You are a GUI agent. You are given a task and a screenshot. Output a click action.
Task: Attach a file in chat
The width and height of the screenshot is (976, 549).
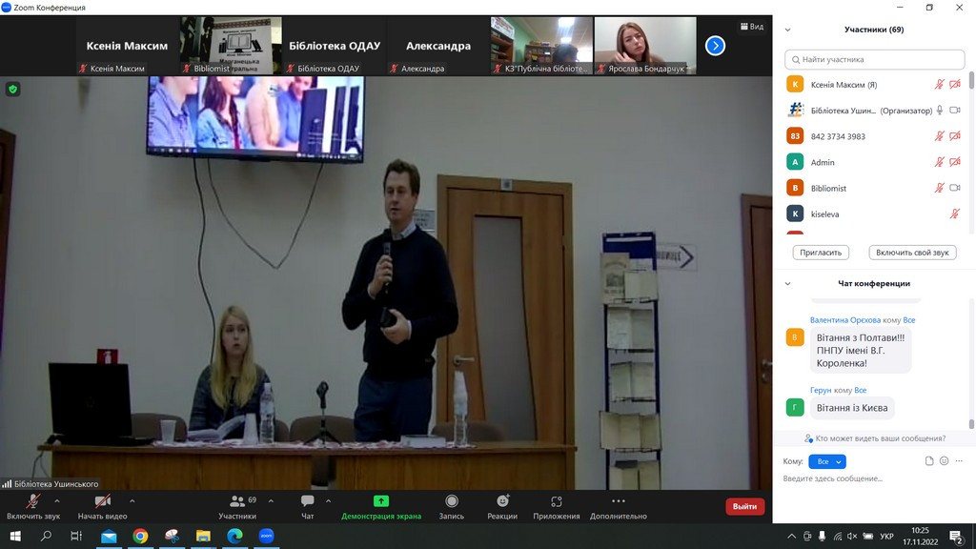click(x=929, y=461)
